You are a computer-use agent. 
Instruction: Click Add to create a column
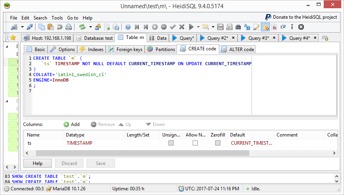(72, 124)
